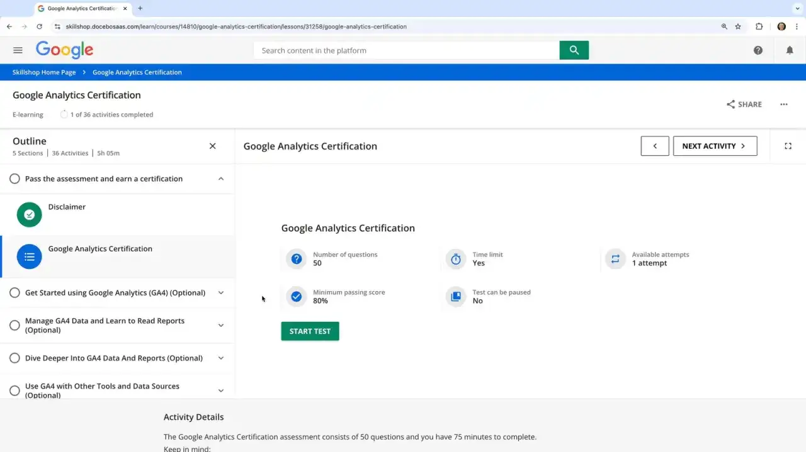Click the Available attempts repeat icon

[x=615, y=258]
